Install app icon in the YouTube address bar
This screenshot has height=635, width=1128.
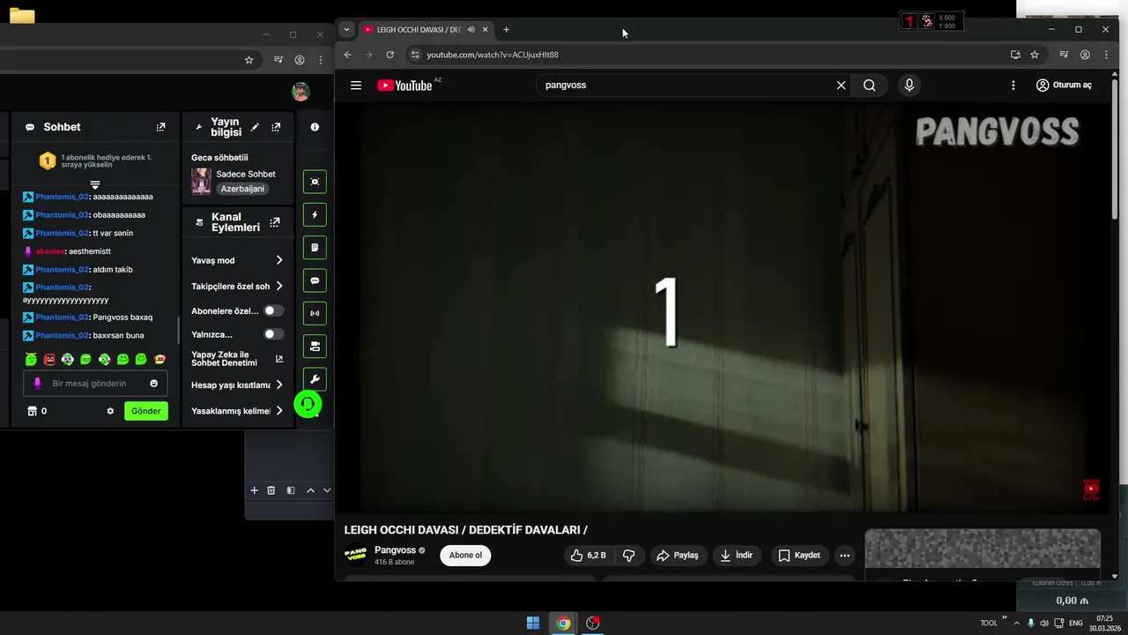click(1015, 55)
